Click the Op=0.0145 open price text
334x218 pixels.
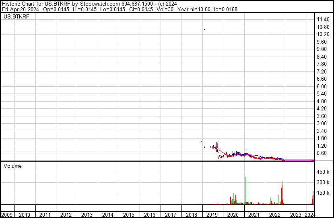(x=56, y=10)
